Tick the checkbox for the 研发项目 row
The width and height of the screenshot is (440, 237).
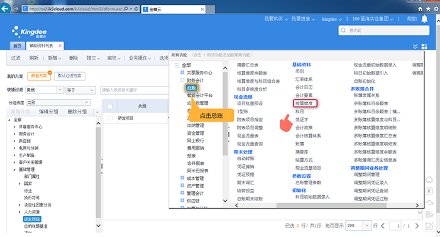(110, 118)
